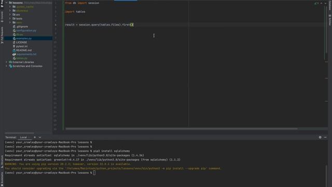Viewport: 332px width, 187px height.
Task: Click the 'Terminal:' panel label
Action: click(x=11, y=137)
